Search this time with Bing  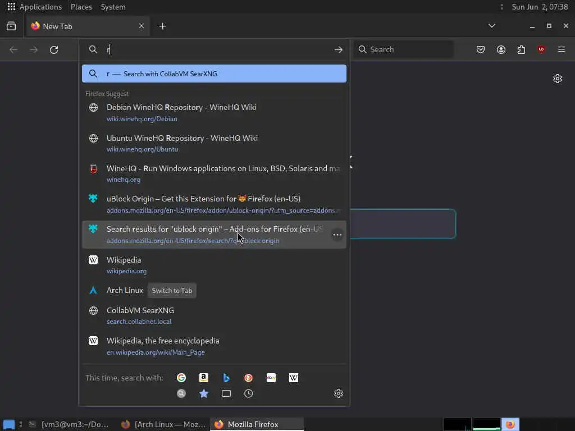[x=226, y=378]
